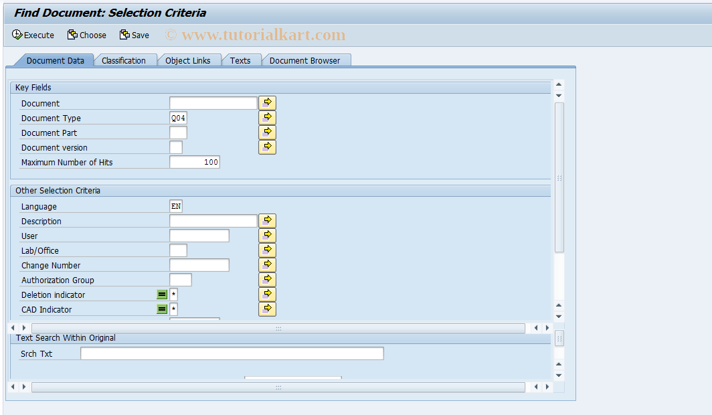712x415 pixels.
Task: Open multiple selection for the User field
Action: tap(267, 235)
